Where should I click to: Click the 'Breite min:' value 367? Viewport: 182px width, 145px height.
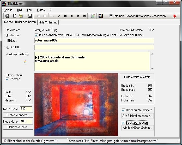point(150,86)
